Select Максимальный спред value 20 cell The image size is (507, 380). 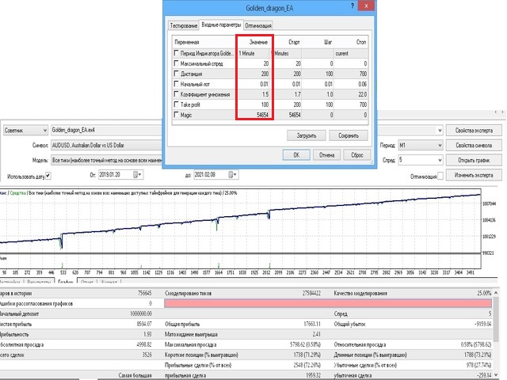point(253,63)
